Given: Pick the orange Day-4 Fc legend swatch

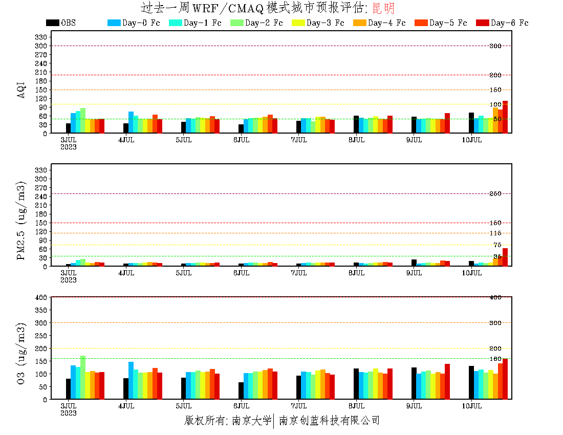Looking at the screenshot, I should (360, 23).
